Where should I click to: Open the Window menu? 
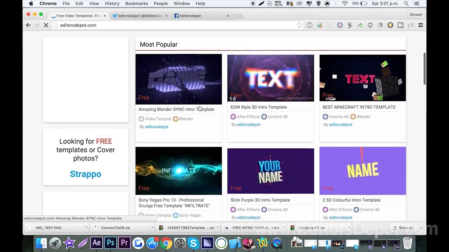182,3
